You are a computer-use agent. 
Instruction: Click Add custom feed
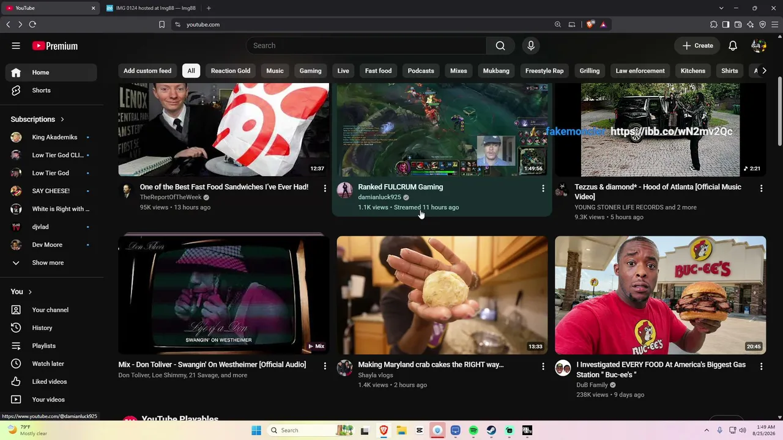pos(147,71)
